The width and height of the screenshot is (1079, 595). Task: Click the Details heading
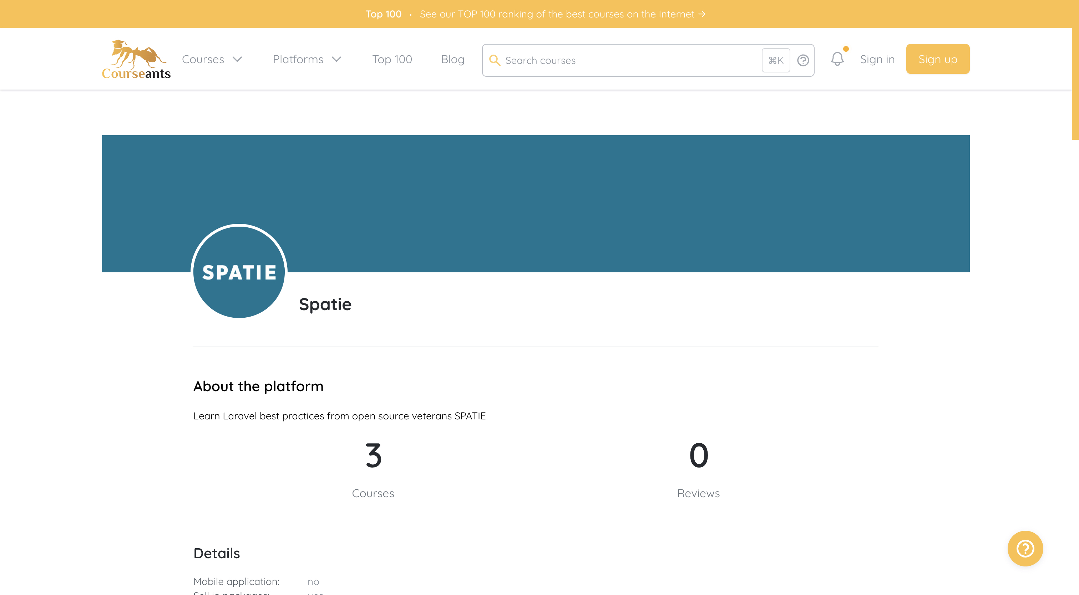217,554
